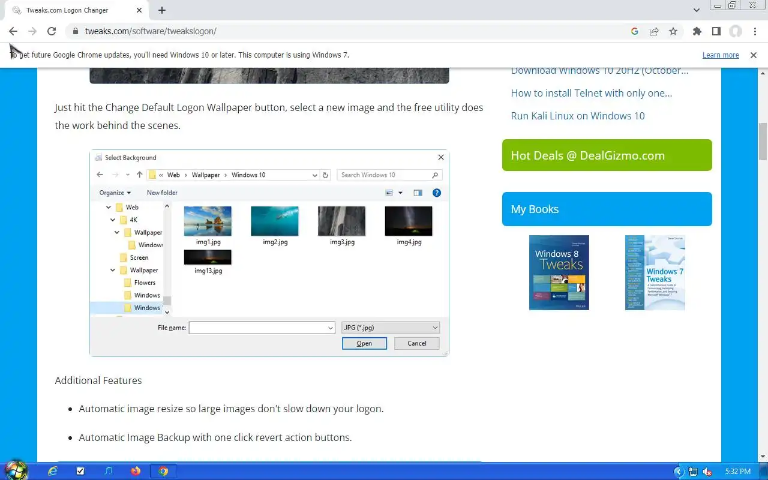Click the Chrome taskbar button
This screenshot has height=480, width=768.
tap(163, 471)
